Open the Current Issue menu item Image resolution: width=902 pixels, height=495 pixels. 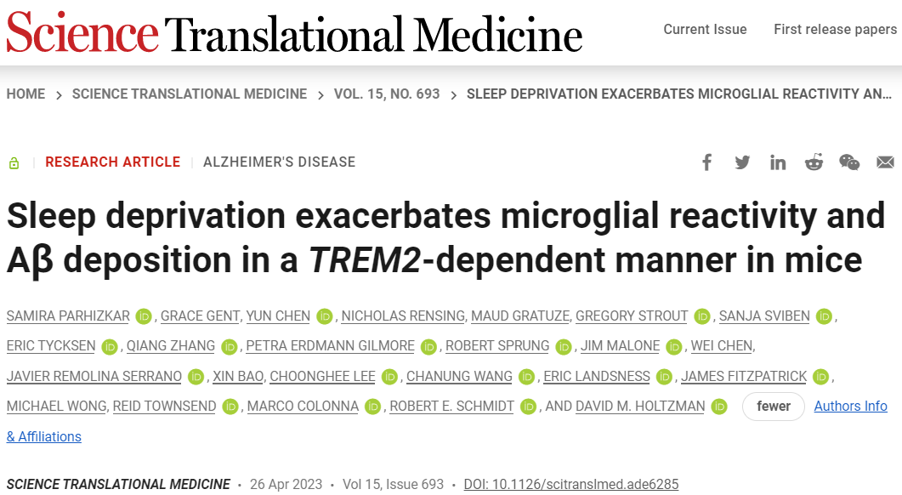(x=705, y=30)
